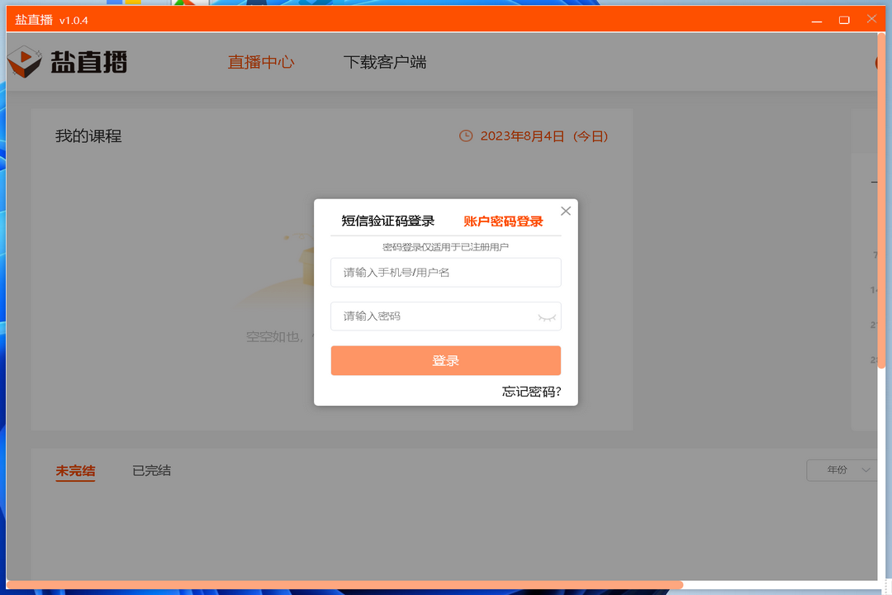Click the 忘记密码? link

532,392
